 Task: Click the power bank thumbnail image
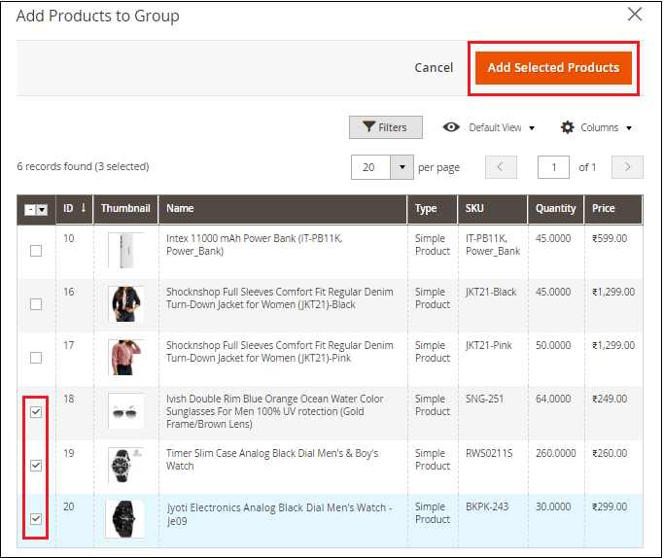[x=125, y=251]
